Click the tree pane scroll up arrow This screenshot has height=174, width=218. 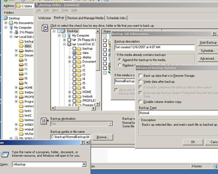[98, 31]
